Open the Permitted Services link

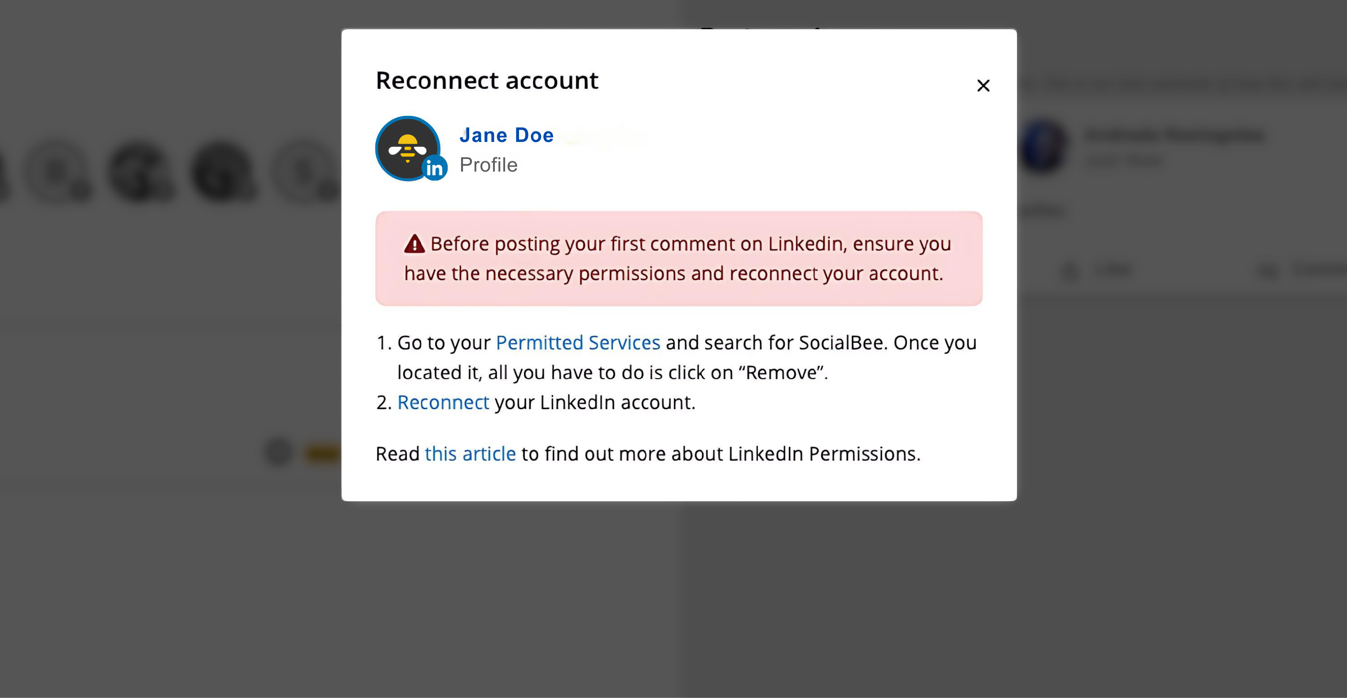point(578,343)
